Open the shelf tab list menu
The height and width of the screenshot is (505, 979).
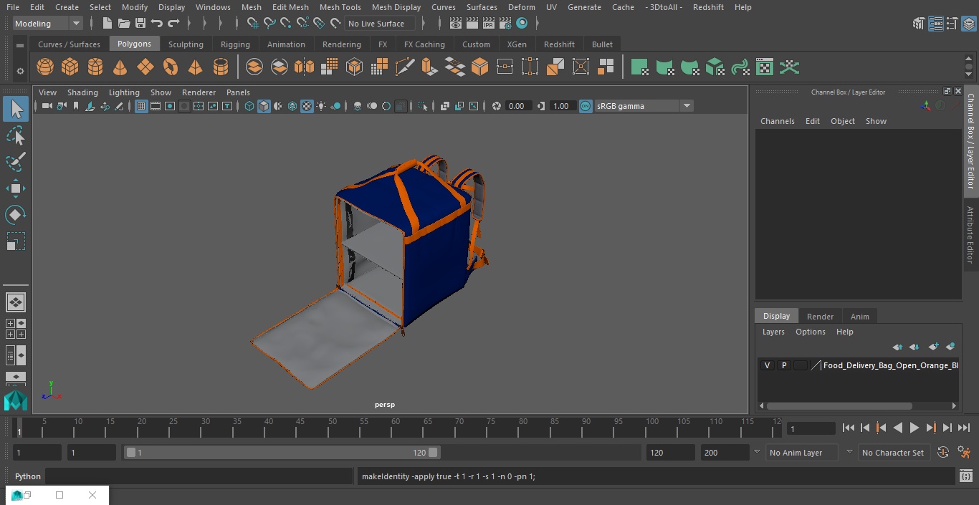(x=20, y=44)
